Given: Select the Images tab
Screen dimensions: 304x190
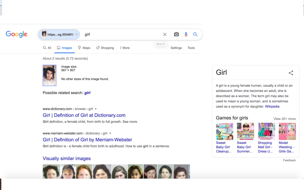Looking at the screenshot, I should pyautogui.click(x=64, y=48).
